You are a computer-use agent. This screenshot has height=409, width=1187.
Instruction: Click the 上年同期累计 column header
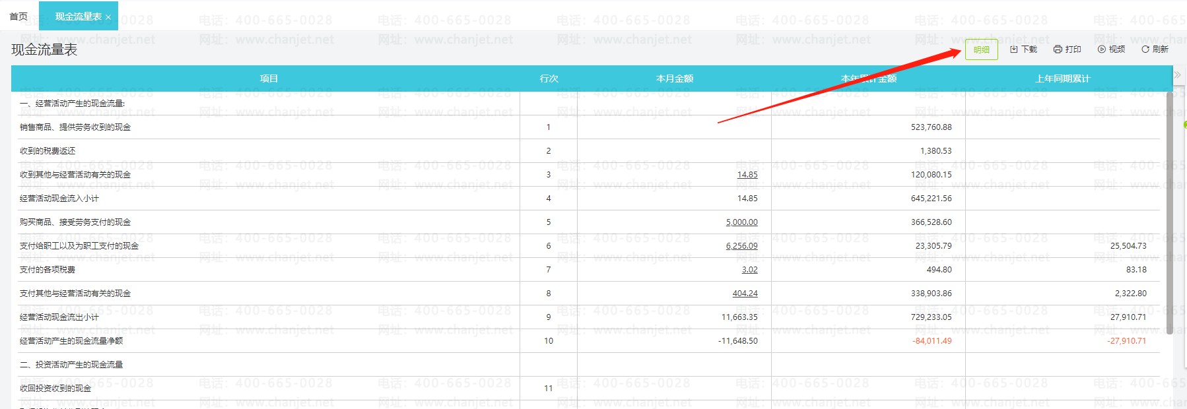pyautogui.click(x=1062, y=79)
